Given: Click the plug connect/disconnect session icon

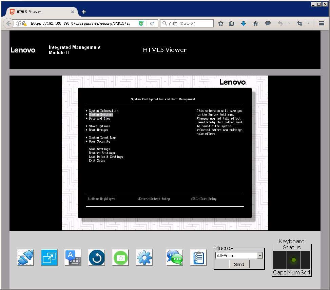Looking at the screenshot, I should (25, 258).
